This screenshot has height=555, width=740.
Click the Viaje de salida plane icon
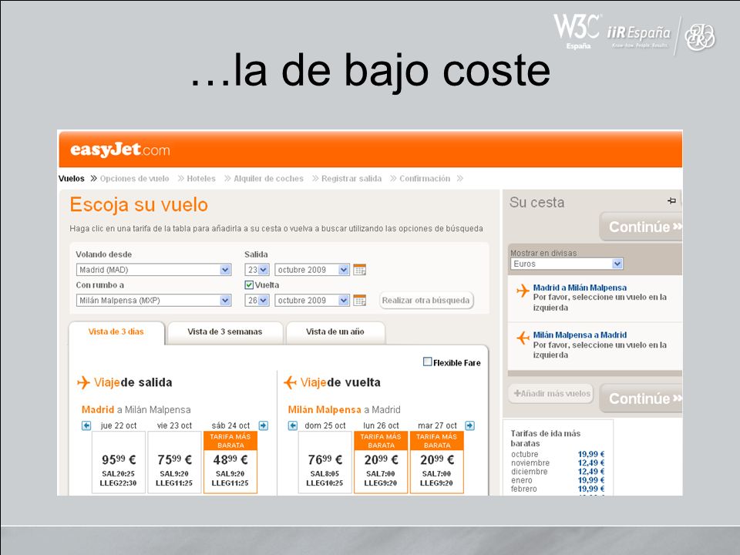coord(83,382)
